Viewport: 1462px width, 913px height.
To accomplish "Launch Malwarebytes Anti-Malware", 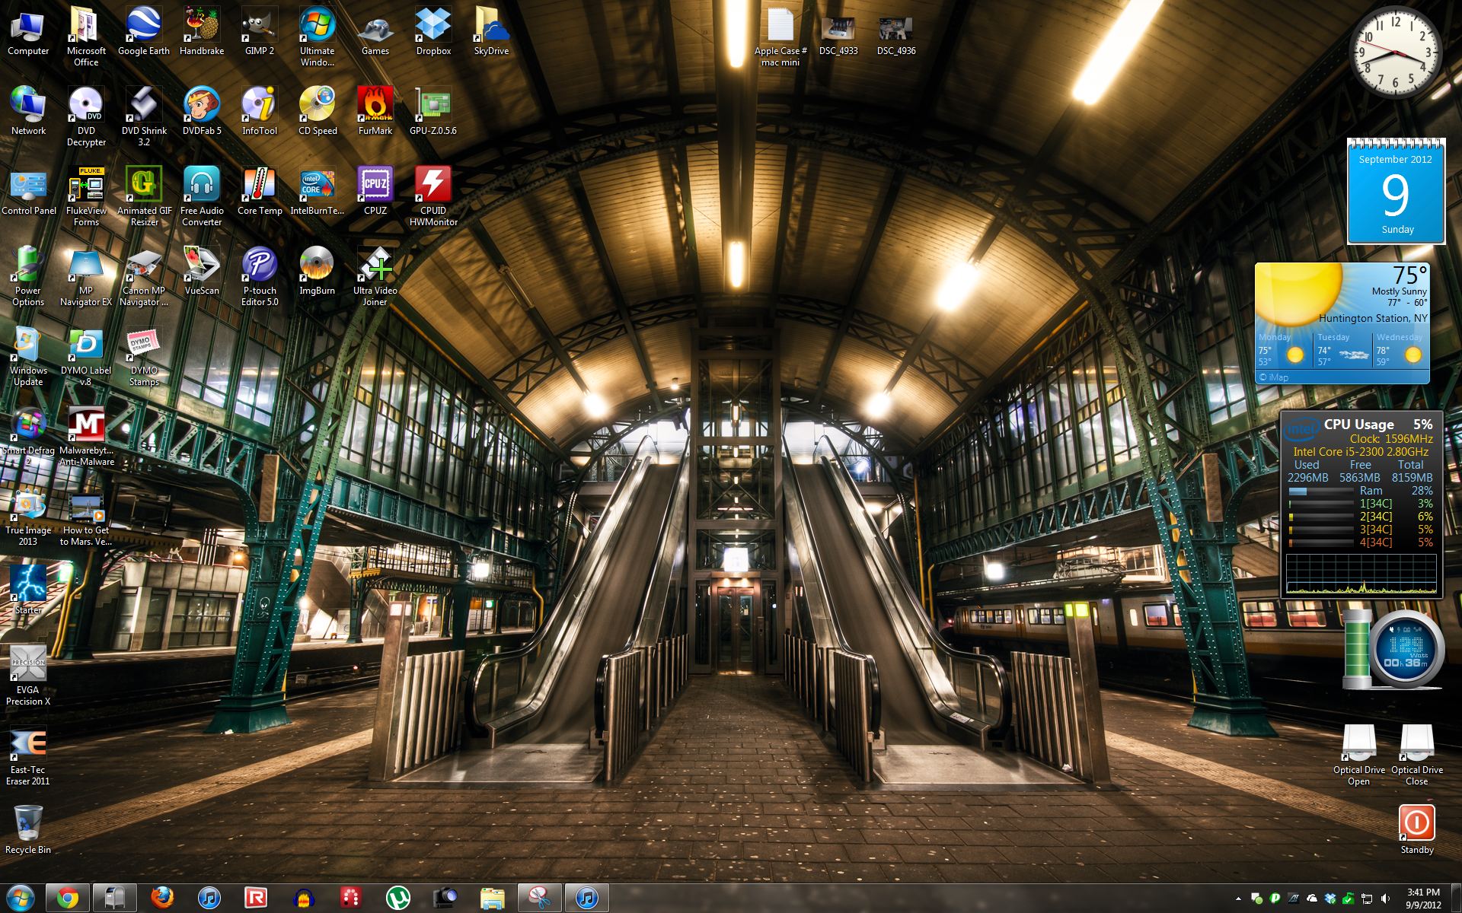I will point(86,436).
